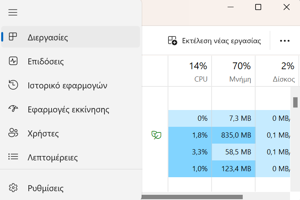This screenshot has width=300, height=200.
Task: Open the three-dots more options menu
Action: (x=285, y=41)
